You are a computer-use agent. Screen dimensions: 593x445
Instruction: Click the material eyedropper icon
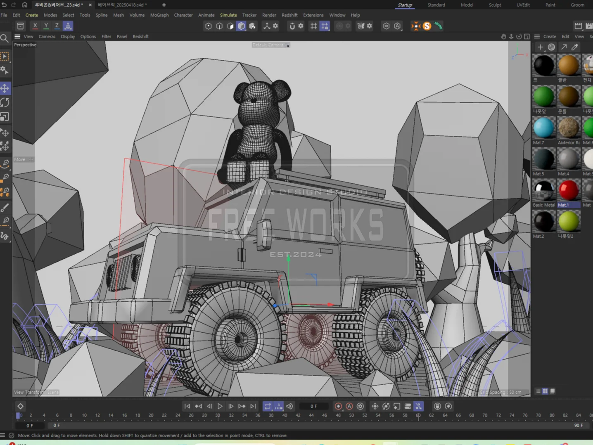click(575, 47)
